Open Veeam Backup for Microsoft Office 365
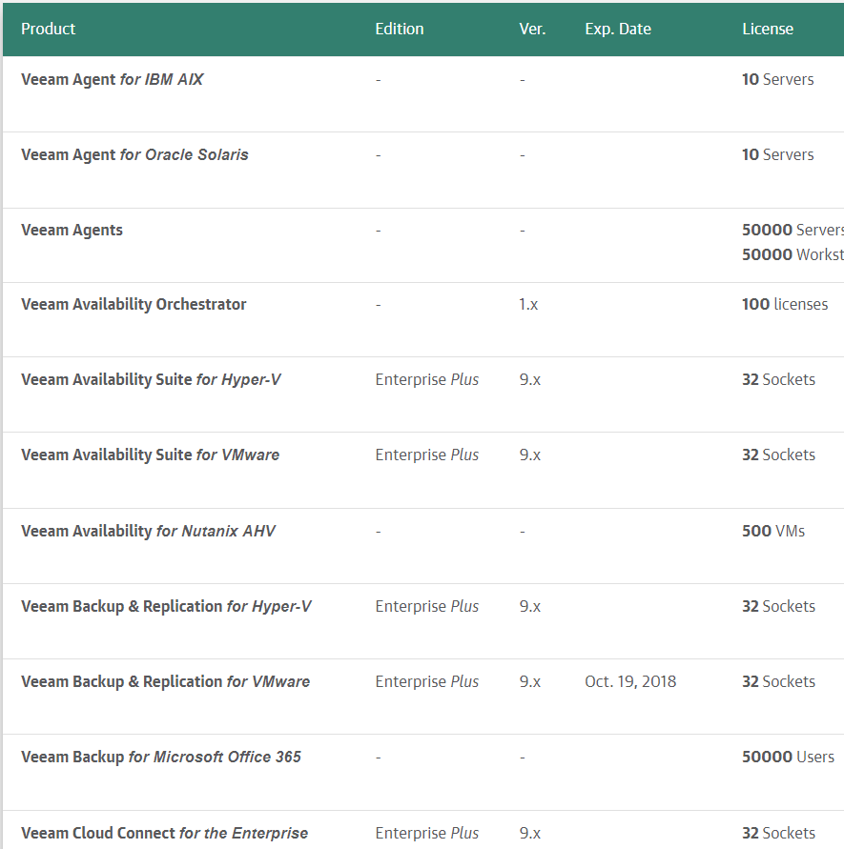Image resolution: width=844 pixels, height=849 pixels. (x=160, y=757)
